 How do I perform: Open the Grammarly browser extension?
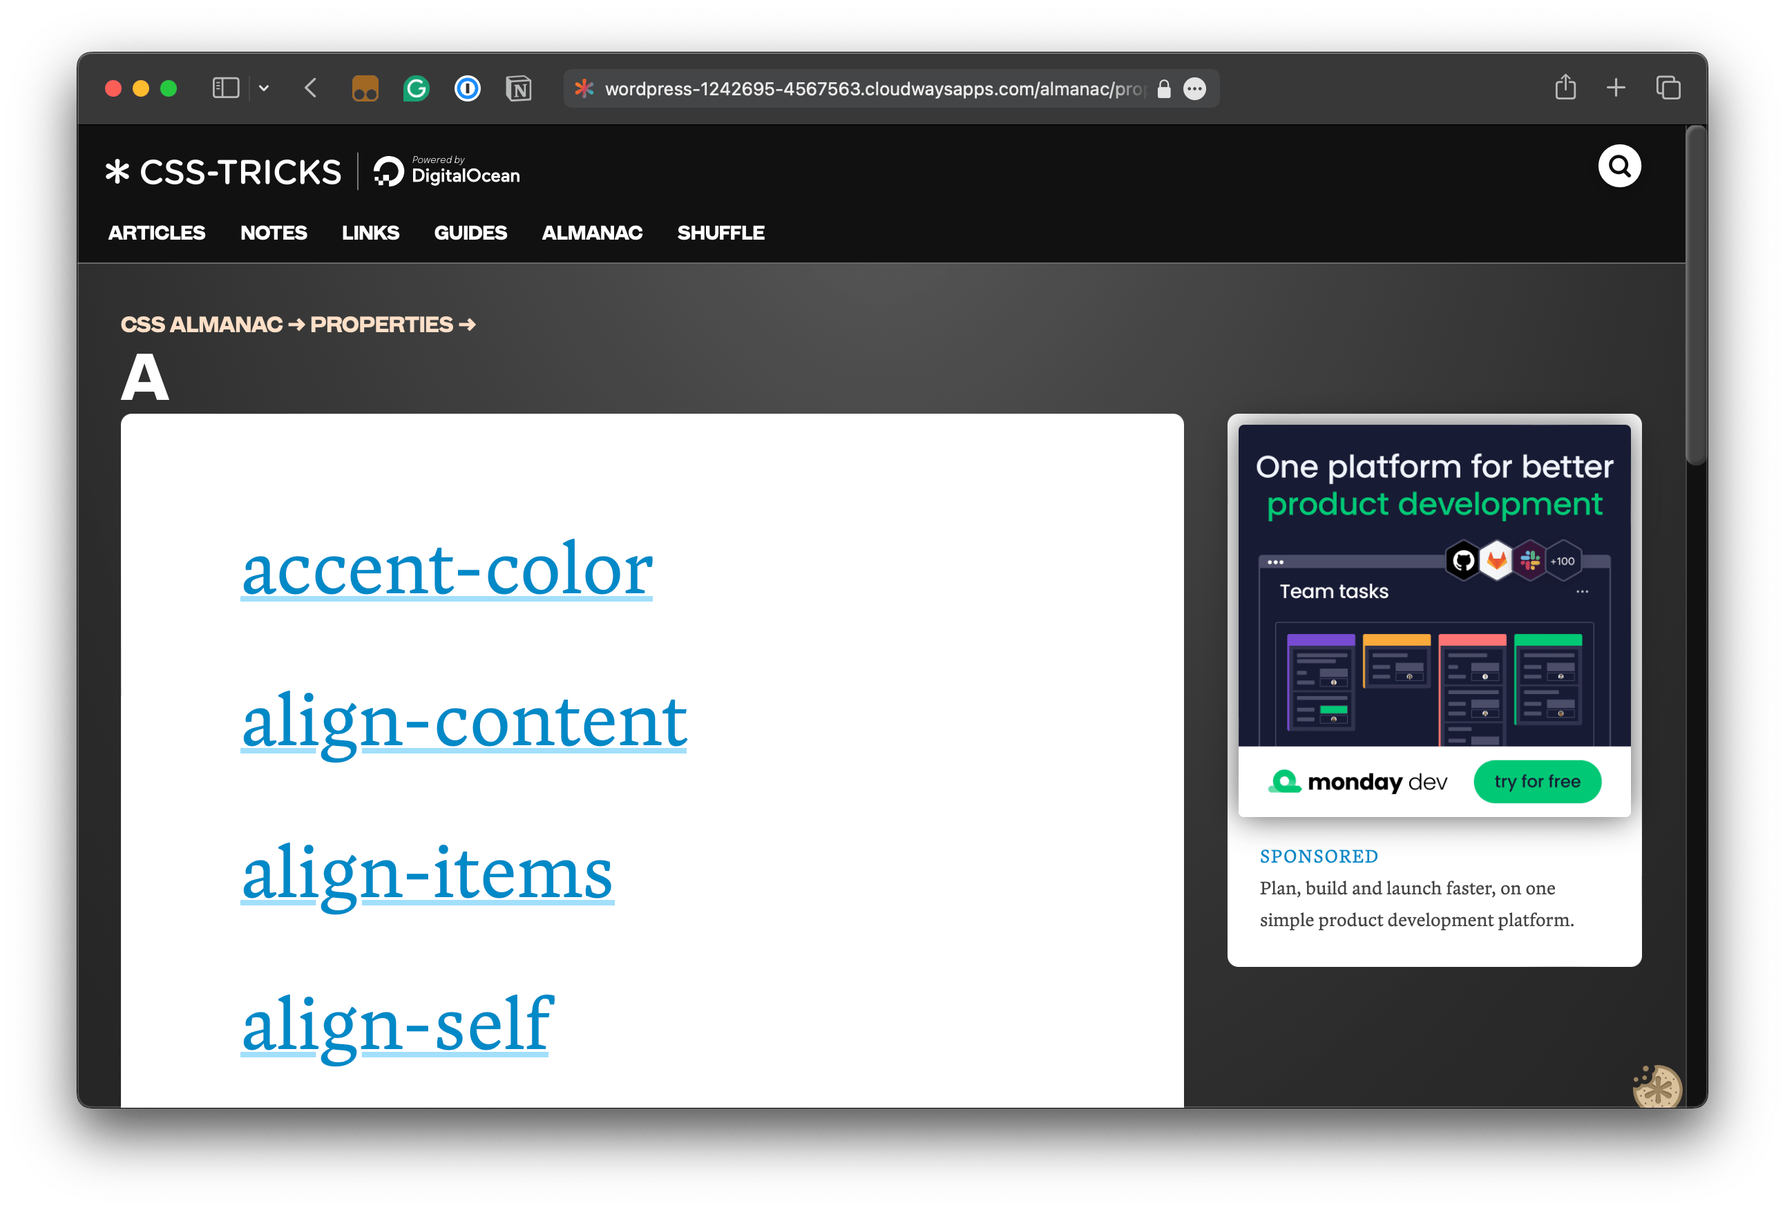click(x=416, y=88)
